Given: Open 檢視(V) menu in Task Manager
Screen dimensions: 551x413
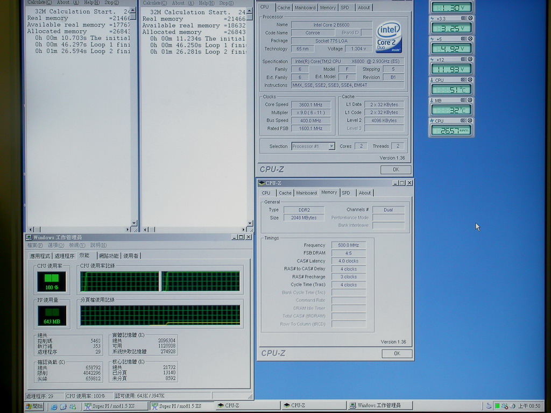Looking at the screenshot, I should pos(77,245).
